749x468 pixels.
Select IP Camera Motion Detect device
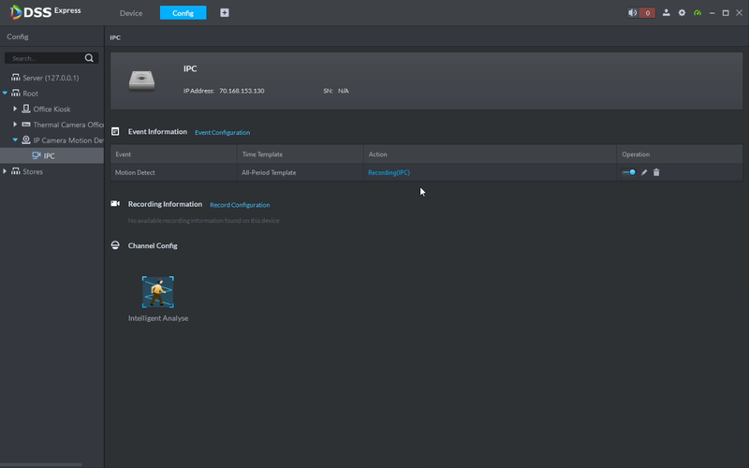pos(67,140)
